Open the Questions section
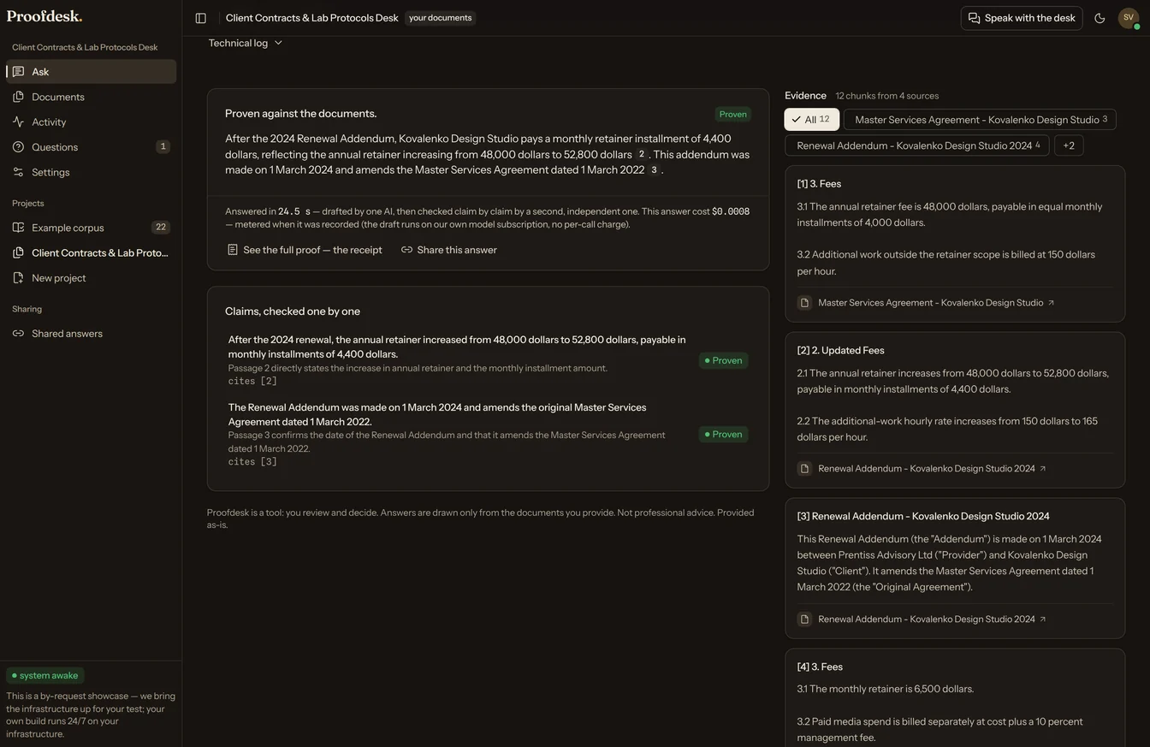 tap(92, 146)
